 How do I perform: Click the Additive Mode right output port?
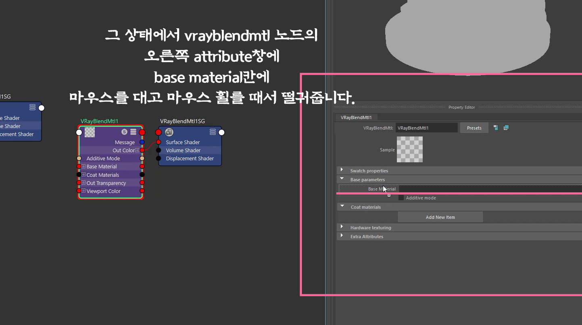point(142,158)
